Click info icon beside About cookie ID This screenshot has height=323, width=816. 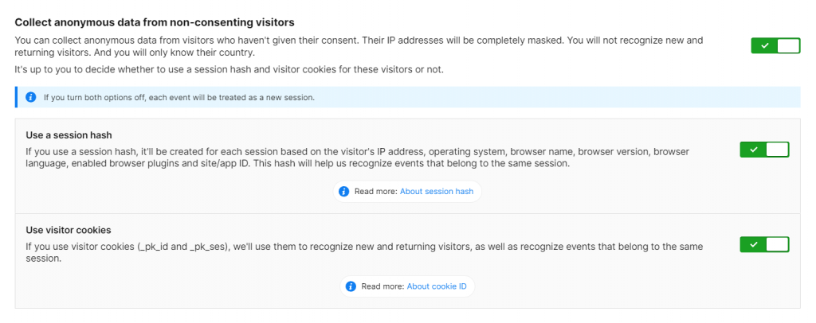click(x=351, y=286)
